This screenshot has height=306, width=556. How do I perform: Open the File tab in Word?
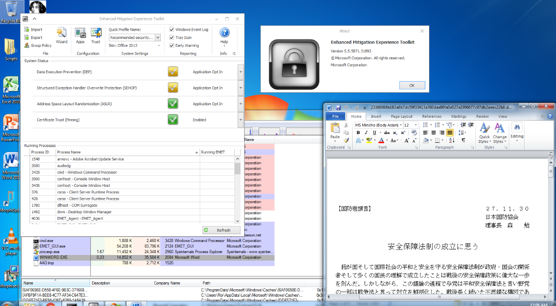point(335,116)
